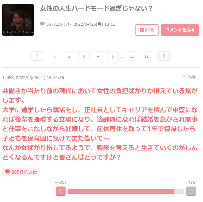Click the plus vote button
Screen dimensions: 203x202
tap(61, 191)
